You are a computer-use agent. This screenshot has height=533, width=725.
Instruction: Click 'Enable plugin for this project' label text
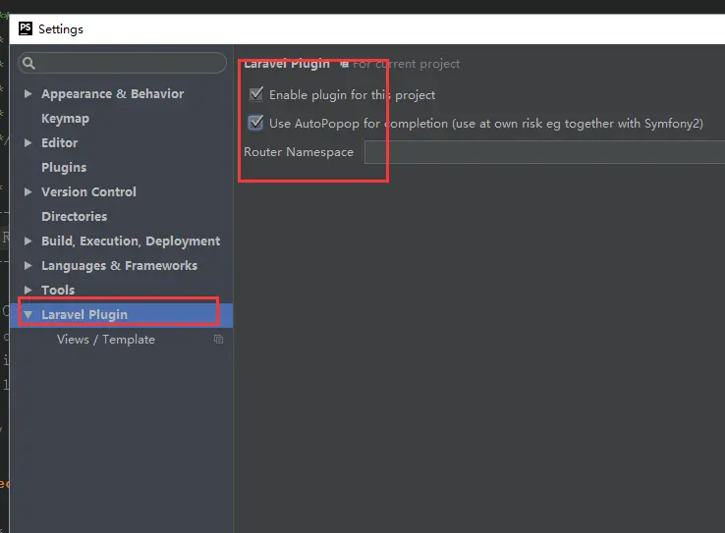[352, 95]
